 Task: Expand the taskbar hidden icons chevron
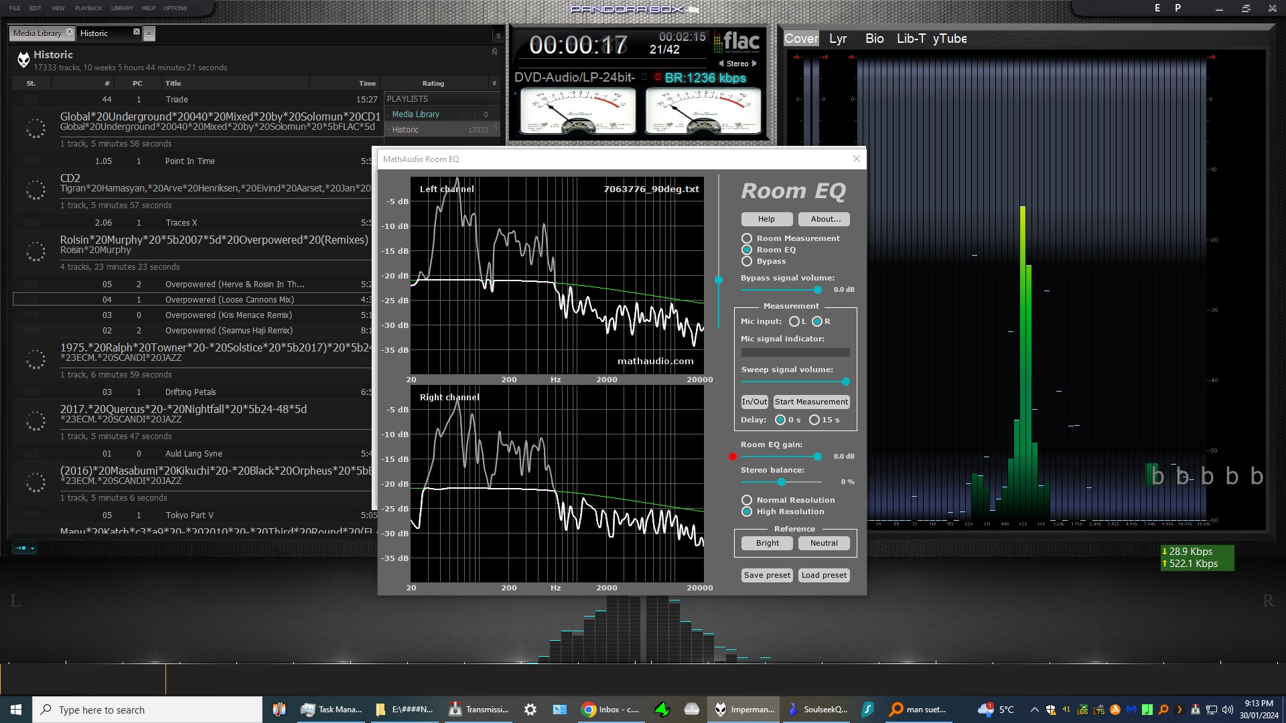(1034, 710)
